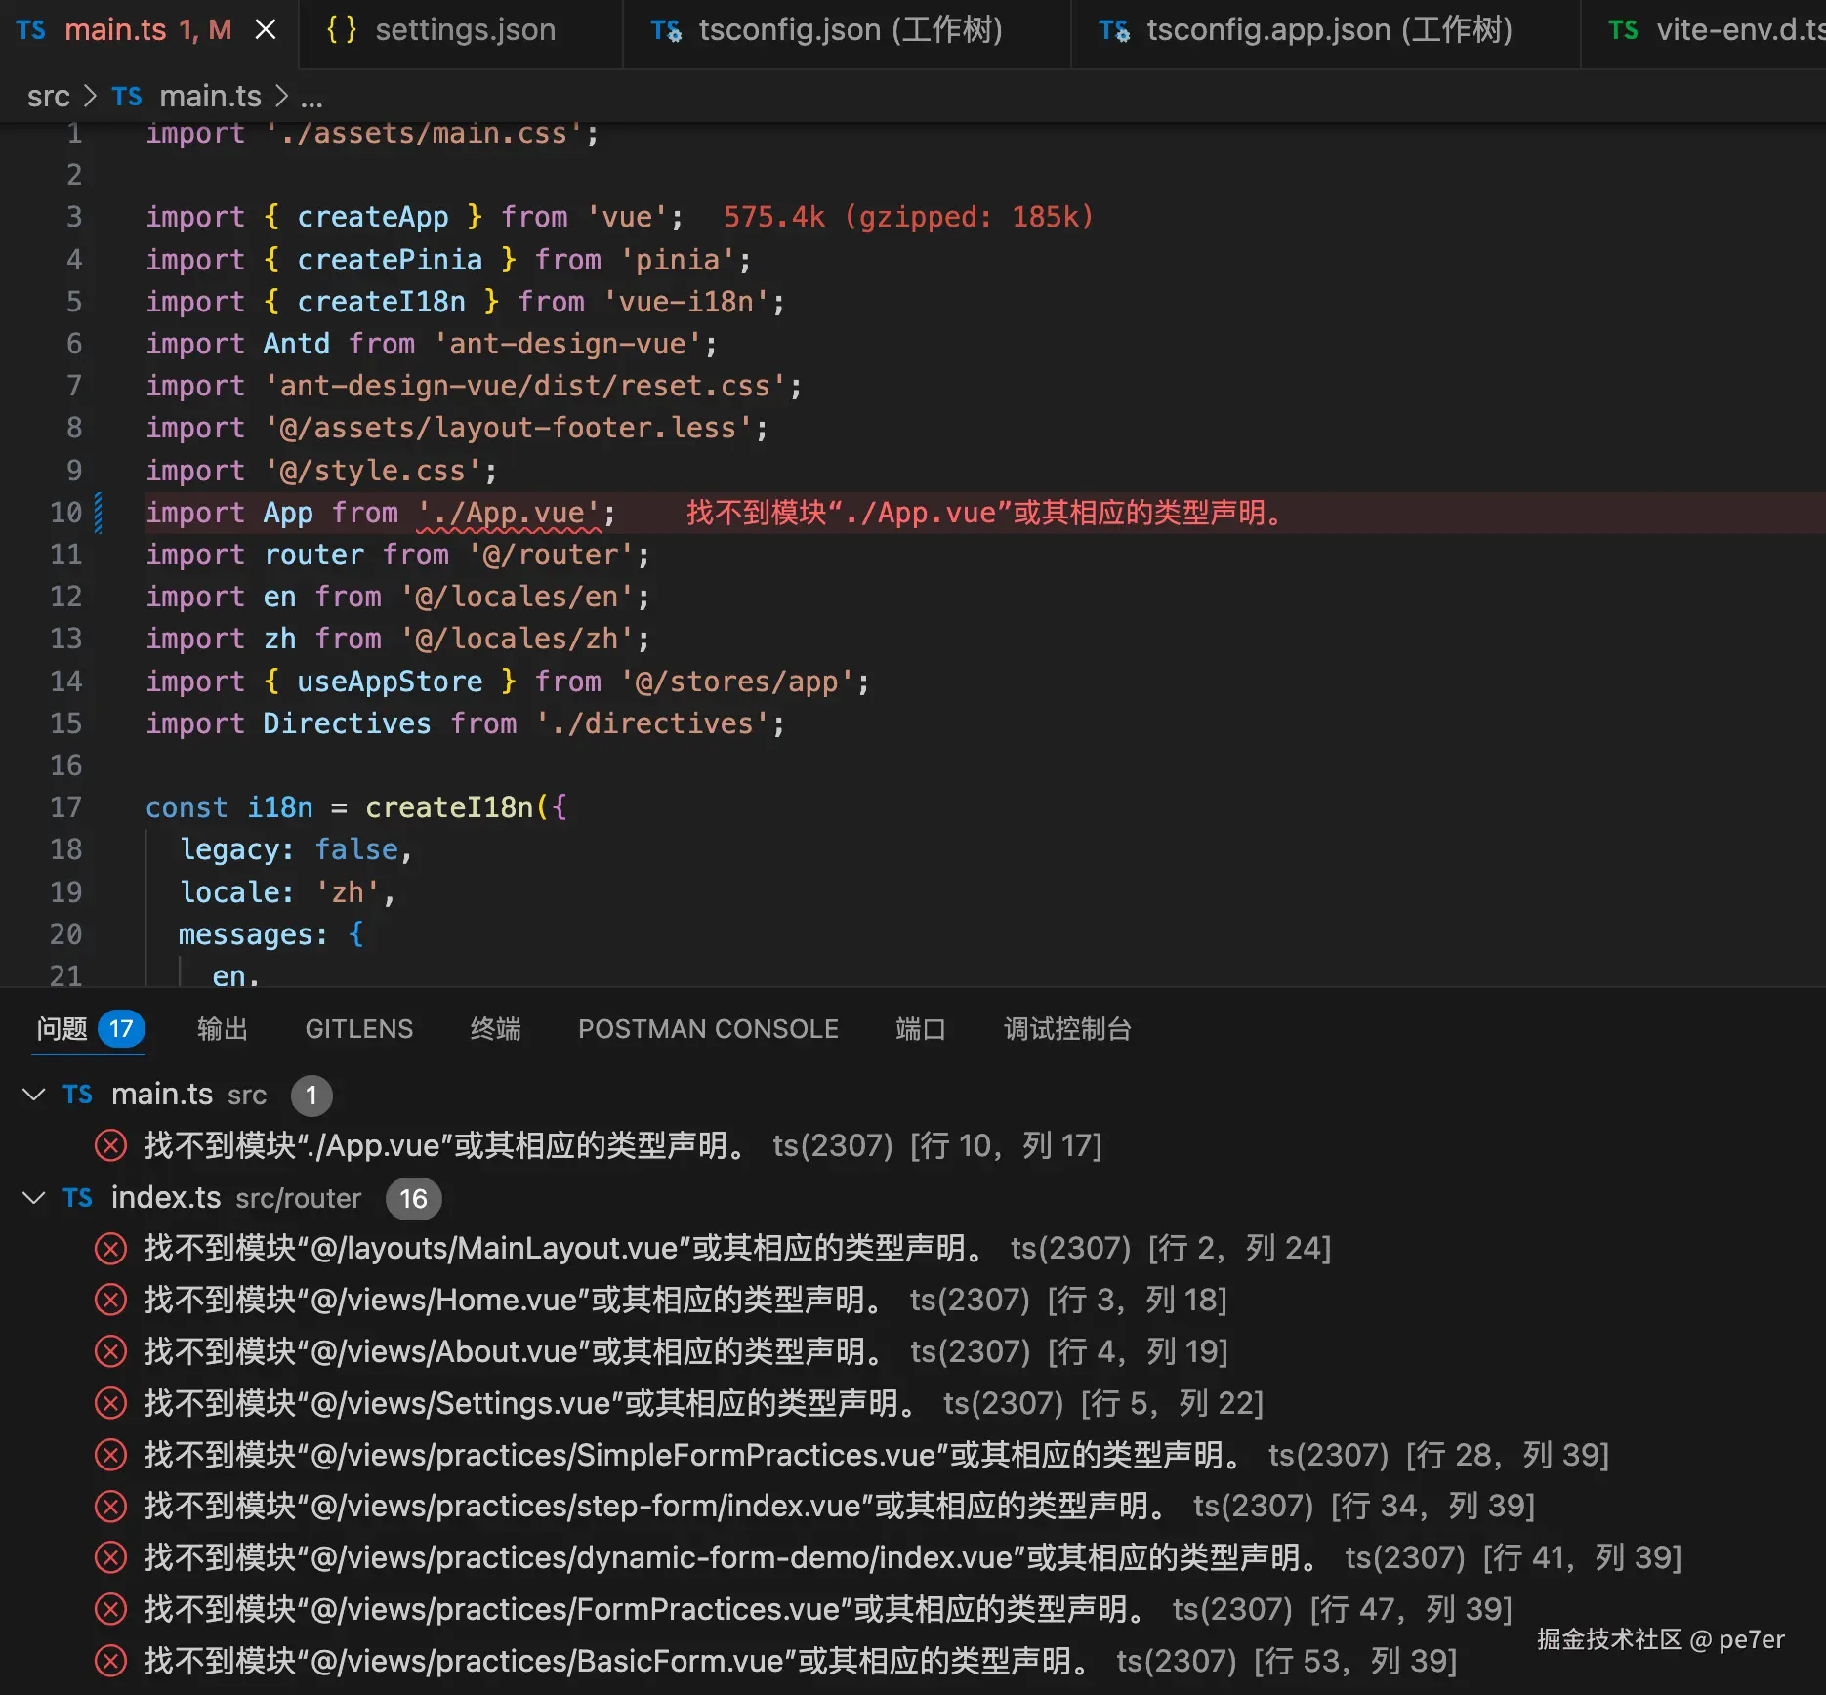Viewport: 1826px width, 1695px height.
Task: Select the BasicForm.vue problem row
Action: point(913,1662)
